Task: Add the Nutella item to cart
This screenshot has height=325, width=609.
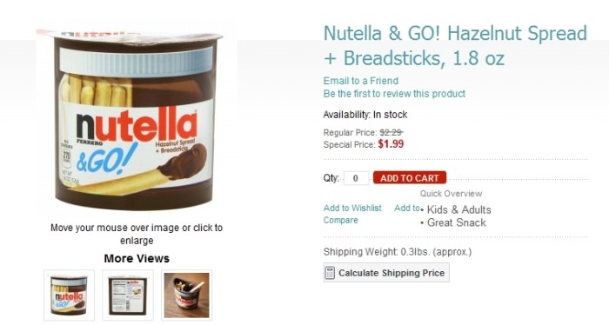Action: [x=410, y=177]
